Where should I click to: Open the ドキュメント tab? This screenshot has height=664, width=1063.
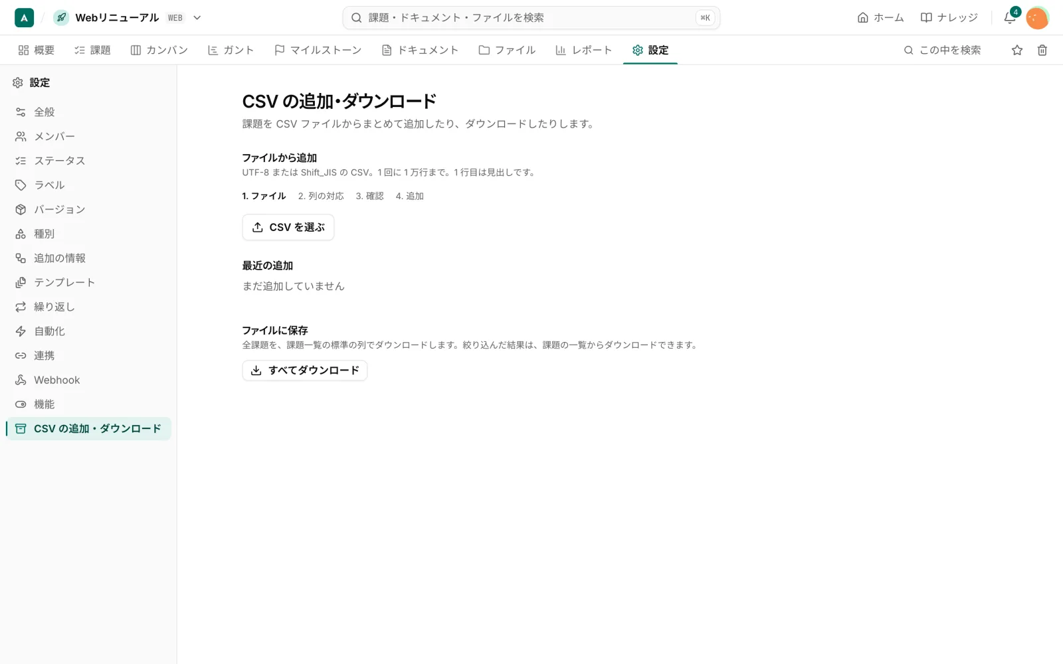[420, 50]
